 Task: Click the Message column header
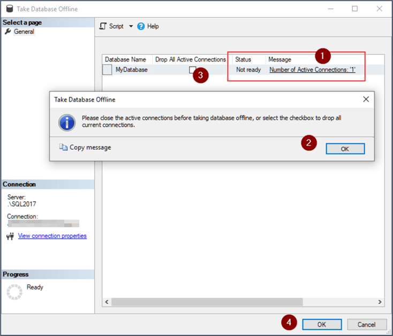tap(279, 59)
